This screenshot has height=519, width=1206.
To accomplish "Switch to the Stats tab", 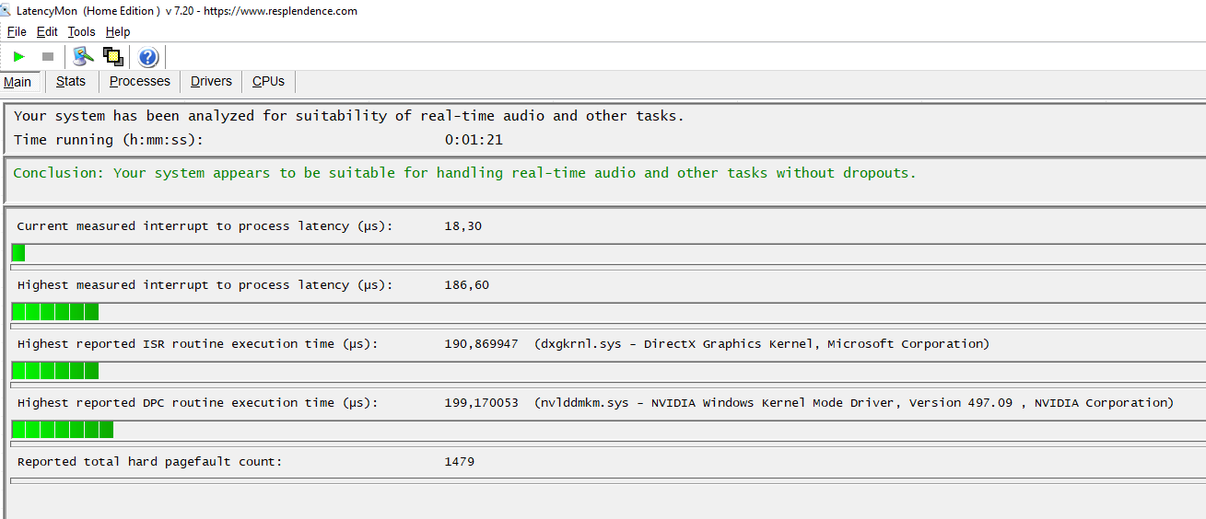I will pos(71,81).
